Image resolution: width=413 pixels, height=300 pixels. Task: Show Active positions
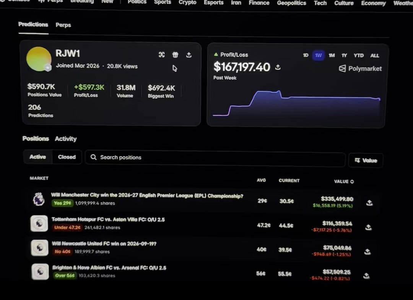(x=37, y=157)
